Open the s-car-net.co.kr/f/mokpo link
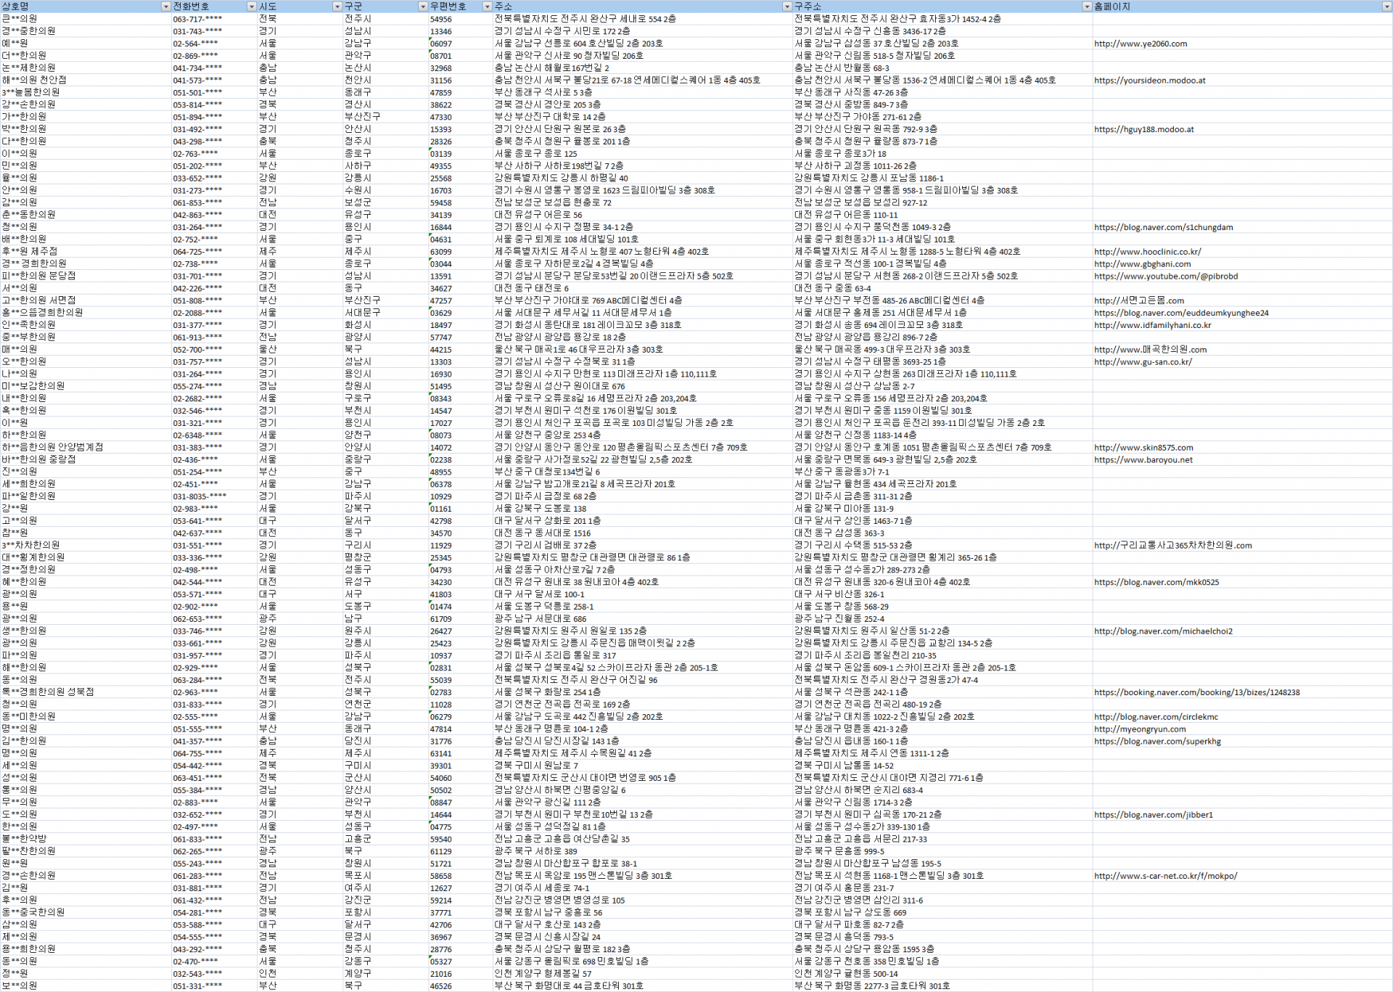 [1165, 876]
